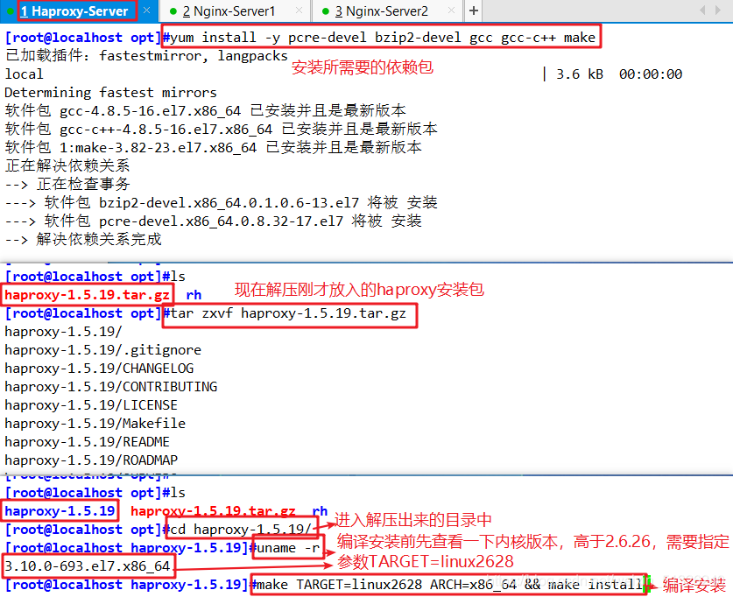Click the 'local' repo line with 3.6 kB
Image resolution: width=733 pixels, height=597 pixels.
click(343, 74)
